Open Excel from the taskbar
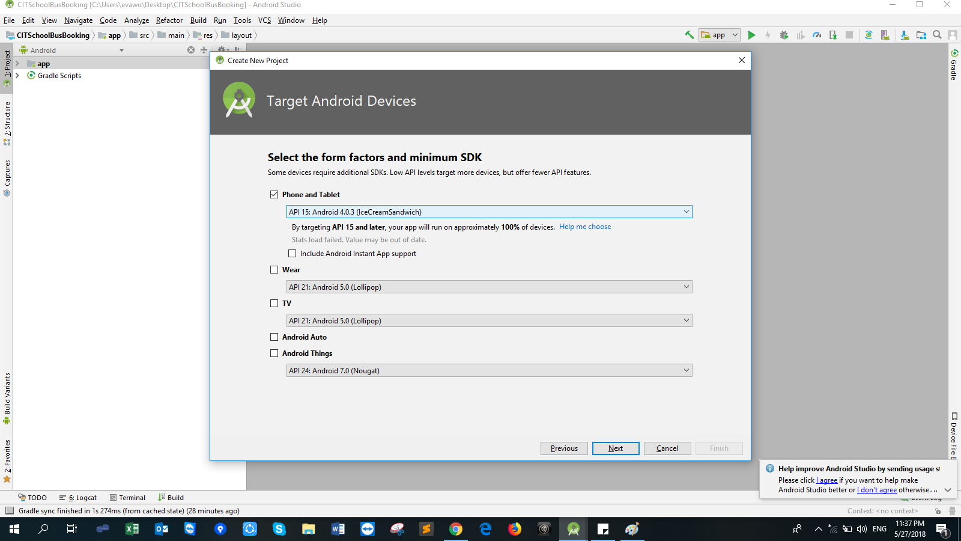Image resolution: width=961 pixels, height=541 pixels. 132,529
